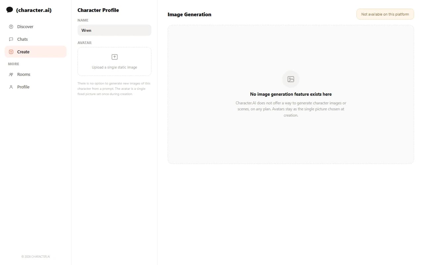Click the MORE sidebar section label
Image resolution: width=424 pixels, height=265 pixels.
(x=14, y=64)
